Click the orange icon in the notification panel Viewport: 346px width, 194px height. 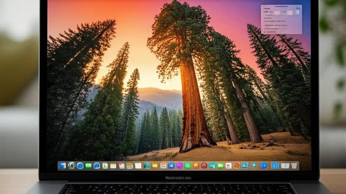click(264, 6)
